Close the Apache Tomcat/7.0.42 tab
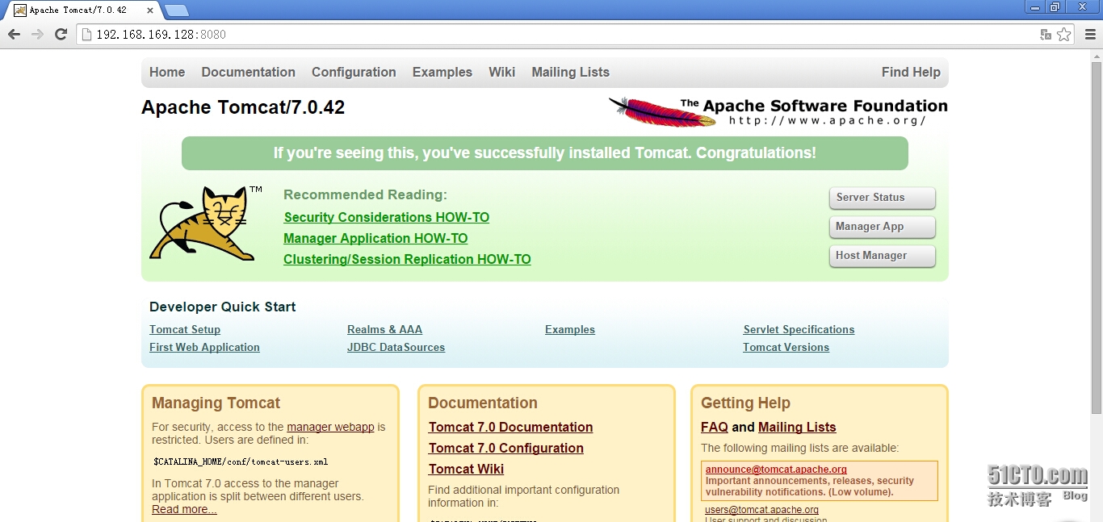This screenshot has width=1103, height=522. click(151, 10)
